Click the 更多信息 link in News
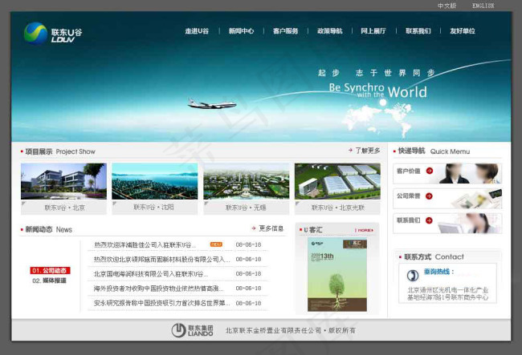The height and width of the screenshot is (355, 522). [271, 228]
